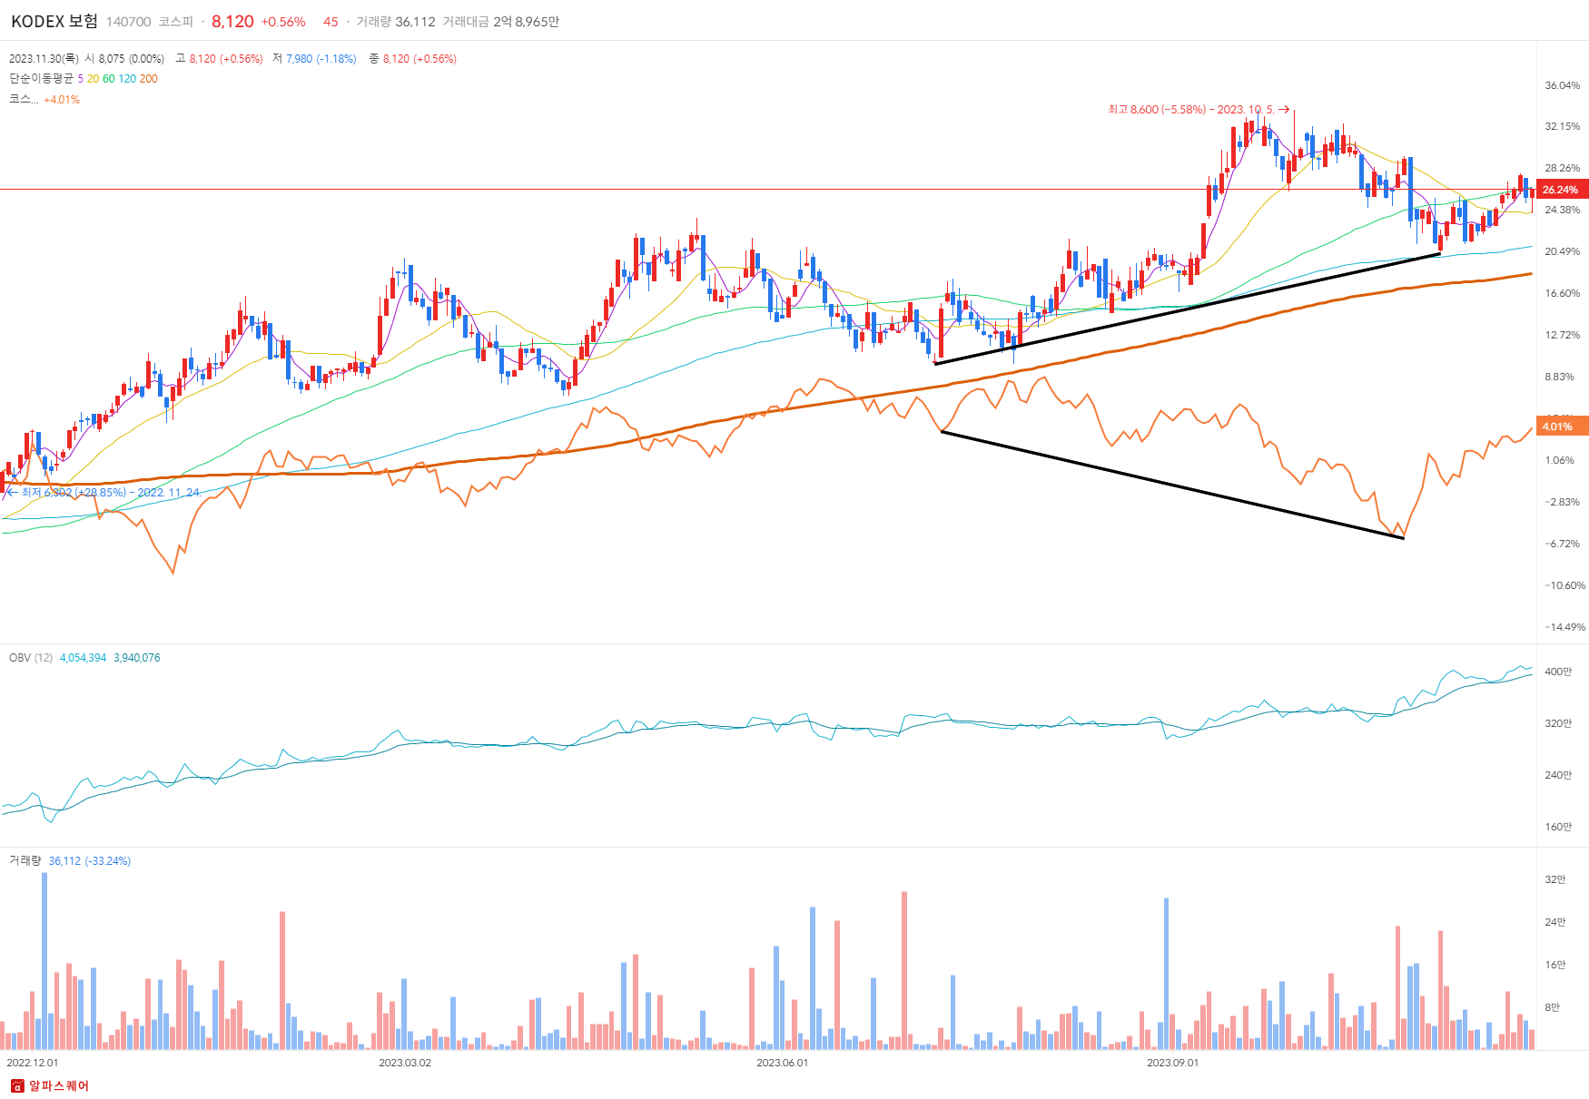This screenshot has height=1099, width=1589.
Task: Click the 단순이동평균 indicator label
Action: point(42,79)
